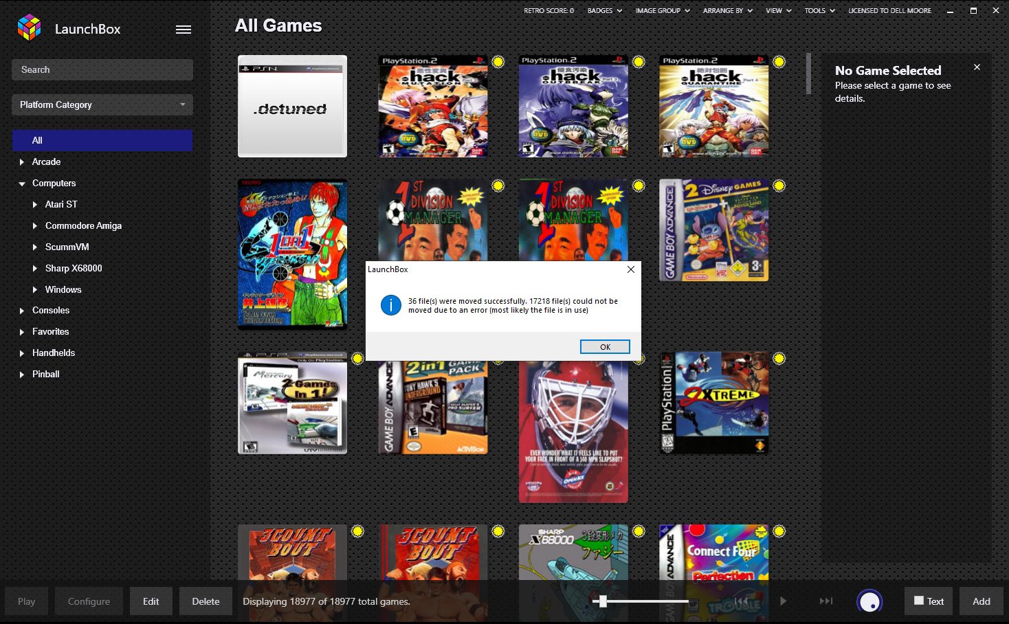Select the .detuned game cover

292,107
